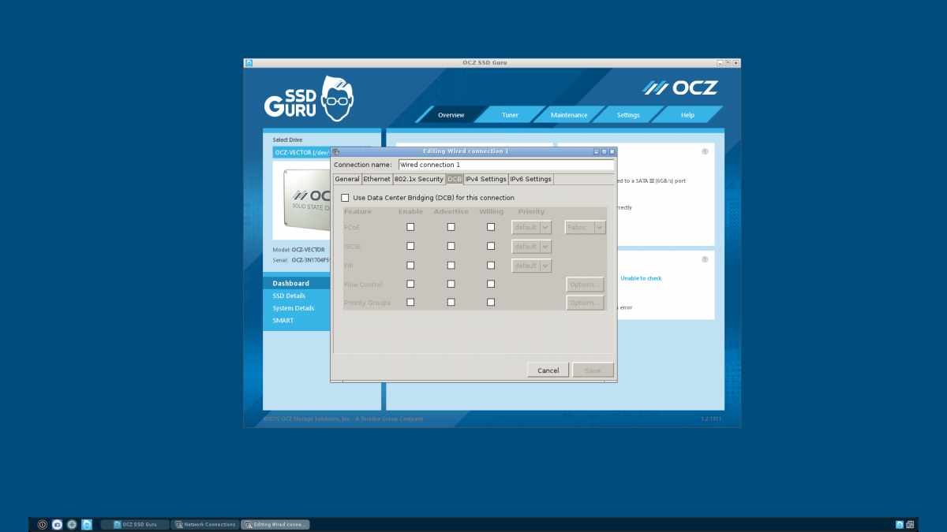Image resolution: width=947 pixels, height=532 pixels.
Task: Open the power menu icon in taskbar
Action: 43,524
